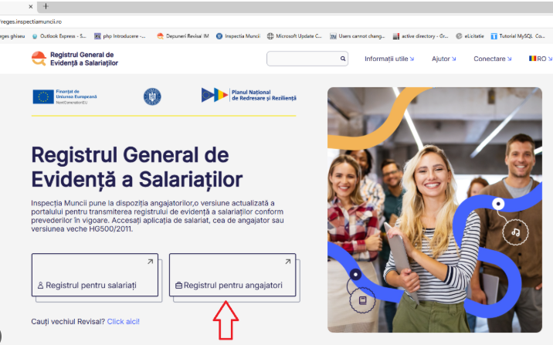Follow the Click aici! link
Viewport: 553px width, 345px height.
(x=123, y=321)
